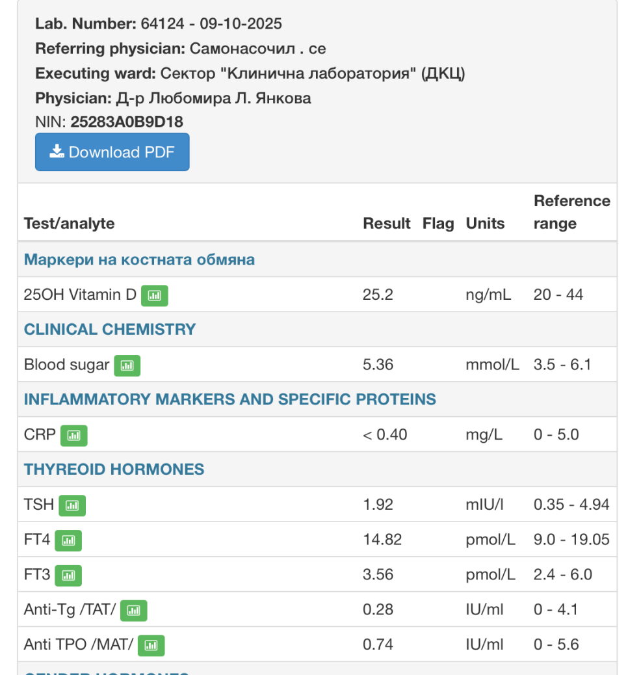Show Blood sugar history chart icon

127,365
